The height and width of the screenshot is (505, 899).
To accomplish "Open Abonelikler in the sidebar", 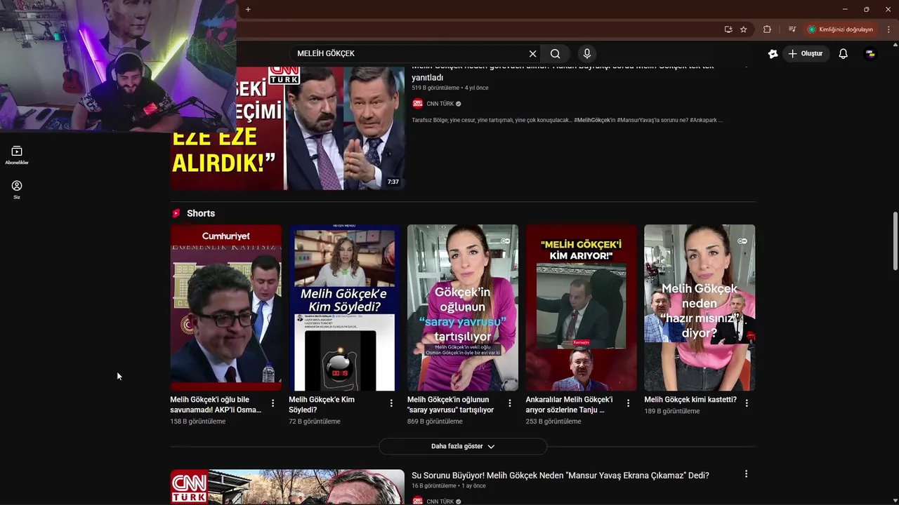I will point(17,155).
